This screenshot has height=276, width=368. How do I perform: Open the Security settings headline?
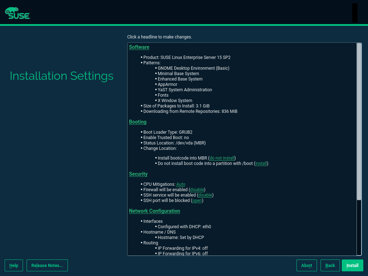(x=138, y=174)
